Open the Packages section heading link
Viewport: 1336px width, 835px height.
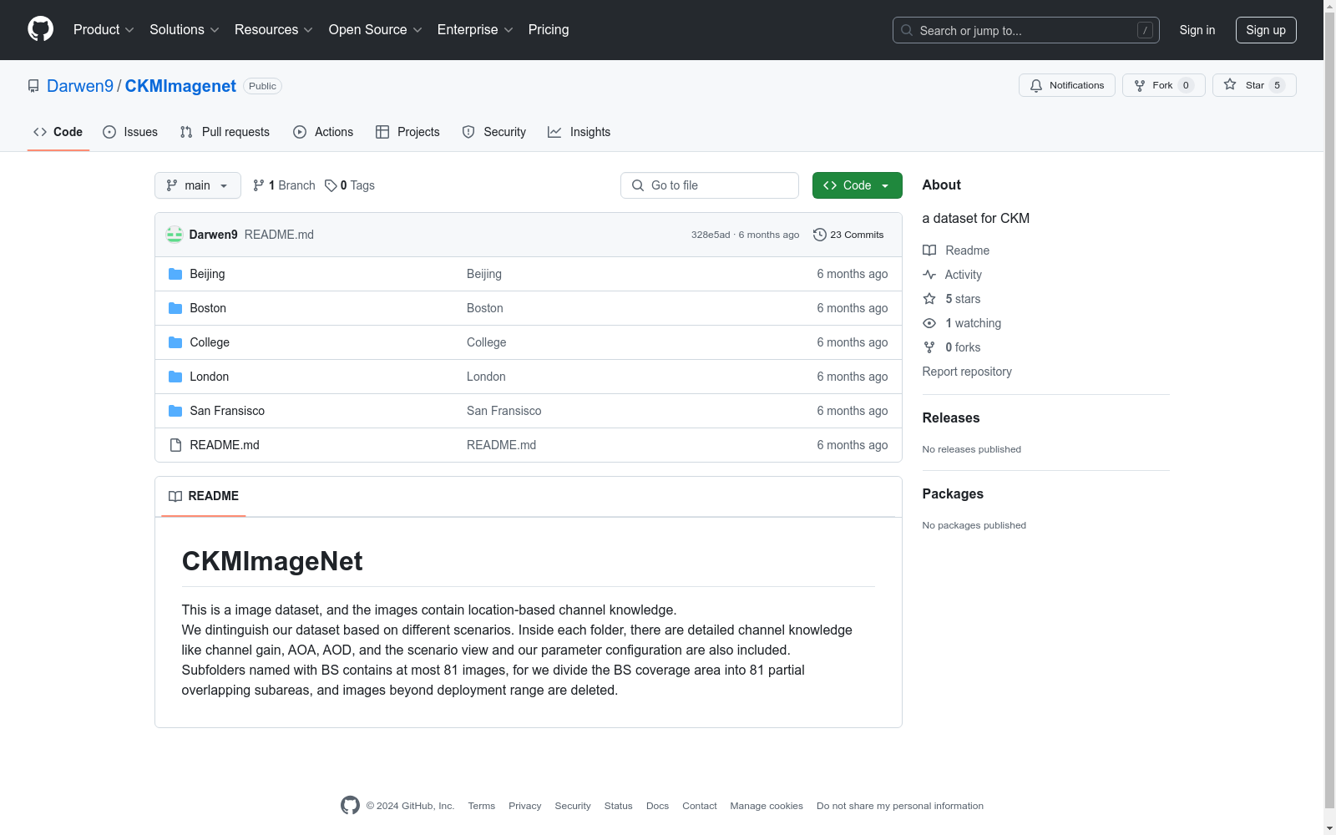[953, 493]
